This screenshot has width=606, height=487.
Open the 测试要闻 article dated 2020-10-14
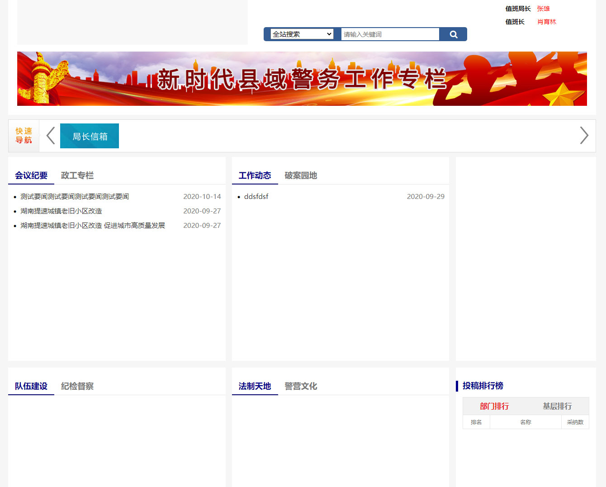click(x=75, y=197)
